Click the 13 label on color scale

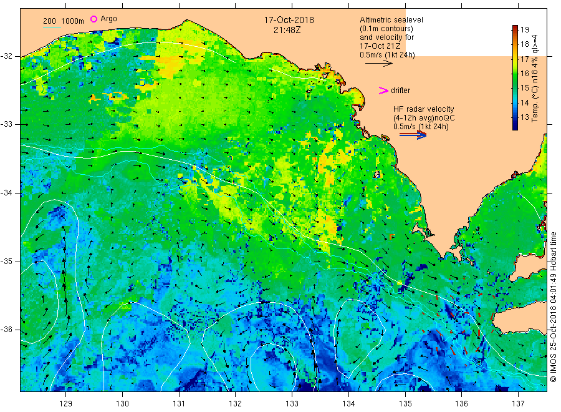click(x=524, y=117)
